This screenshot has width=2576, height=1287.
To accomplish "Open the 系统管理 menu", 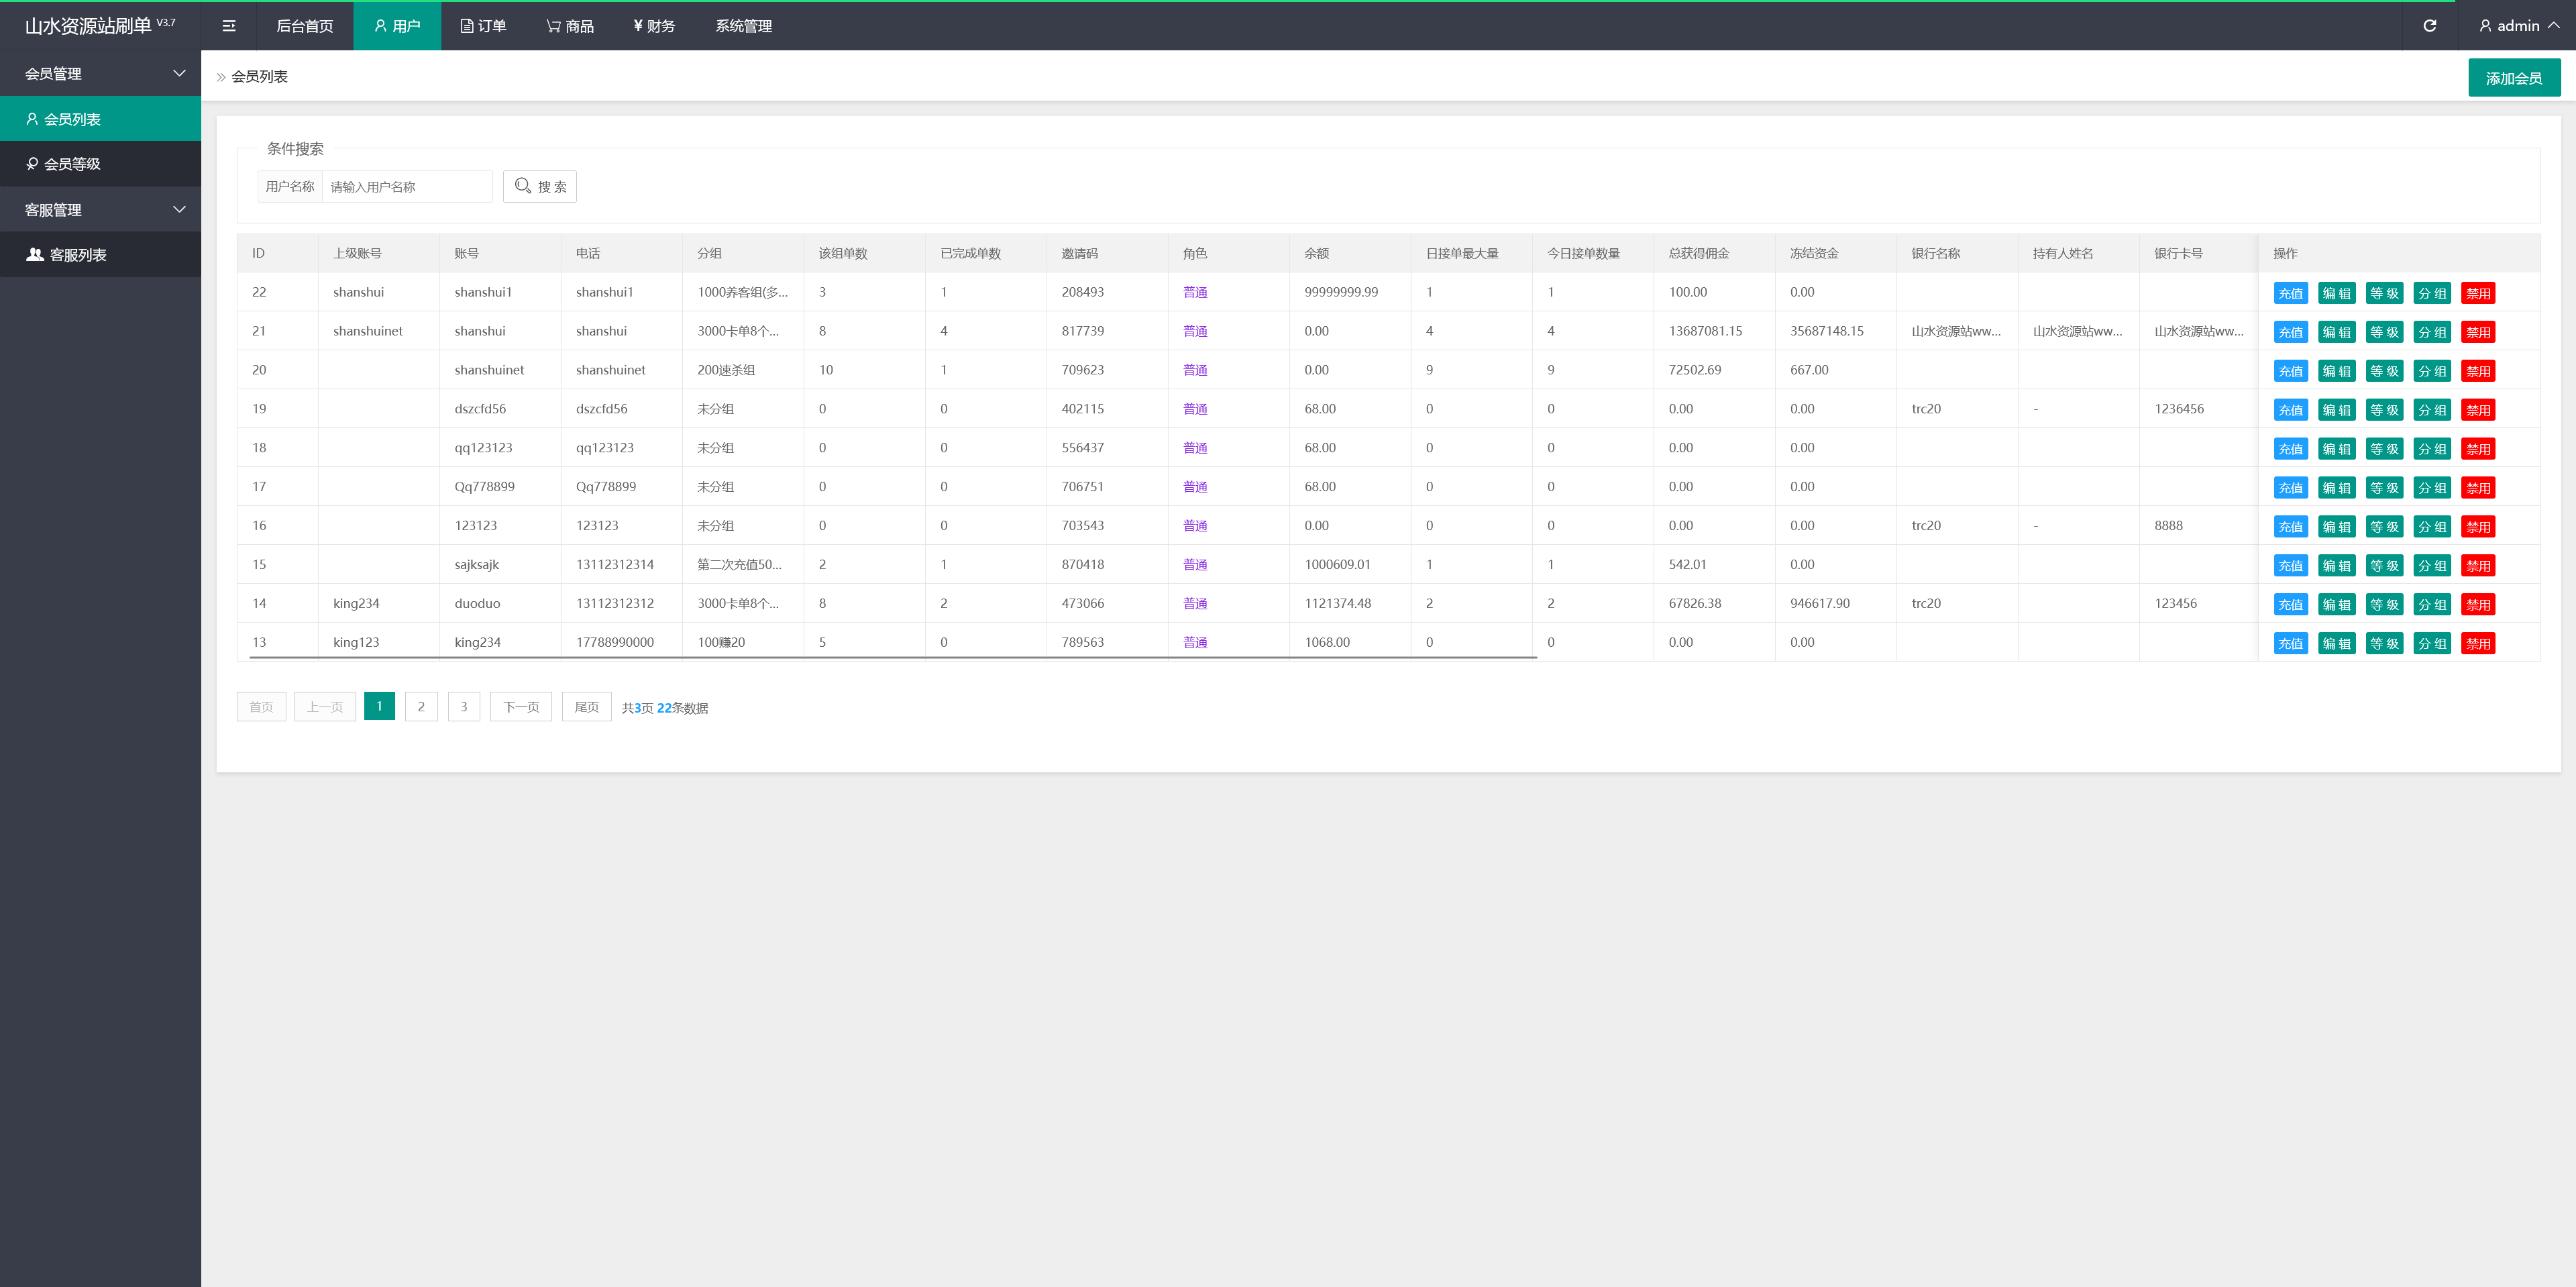I will (743, 26).
